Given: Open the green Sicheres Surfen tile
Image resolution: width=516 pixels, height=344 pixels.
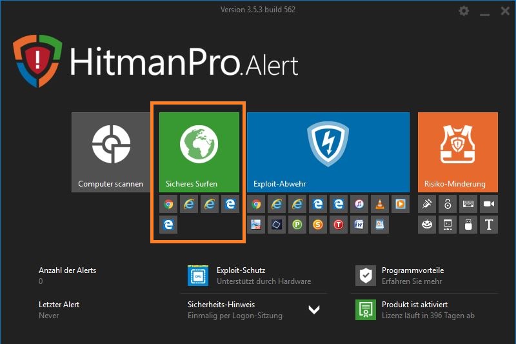Looking at the screenshot, I should pyautogui.click(x=199, y=152).
